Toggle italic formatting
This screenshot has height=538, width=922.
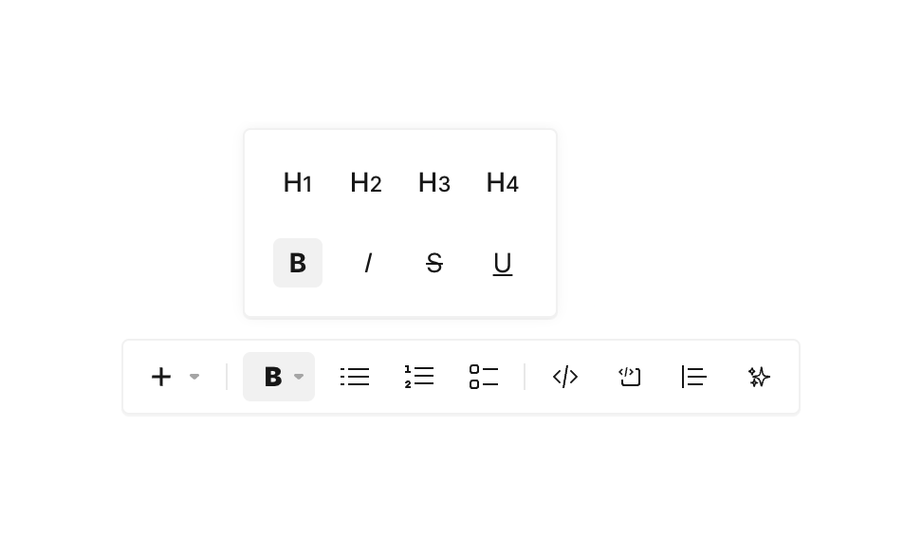coord(367,263)
